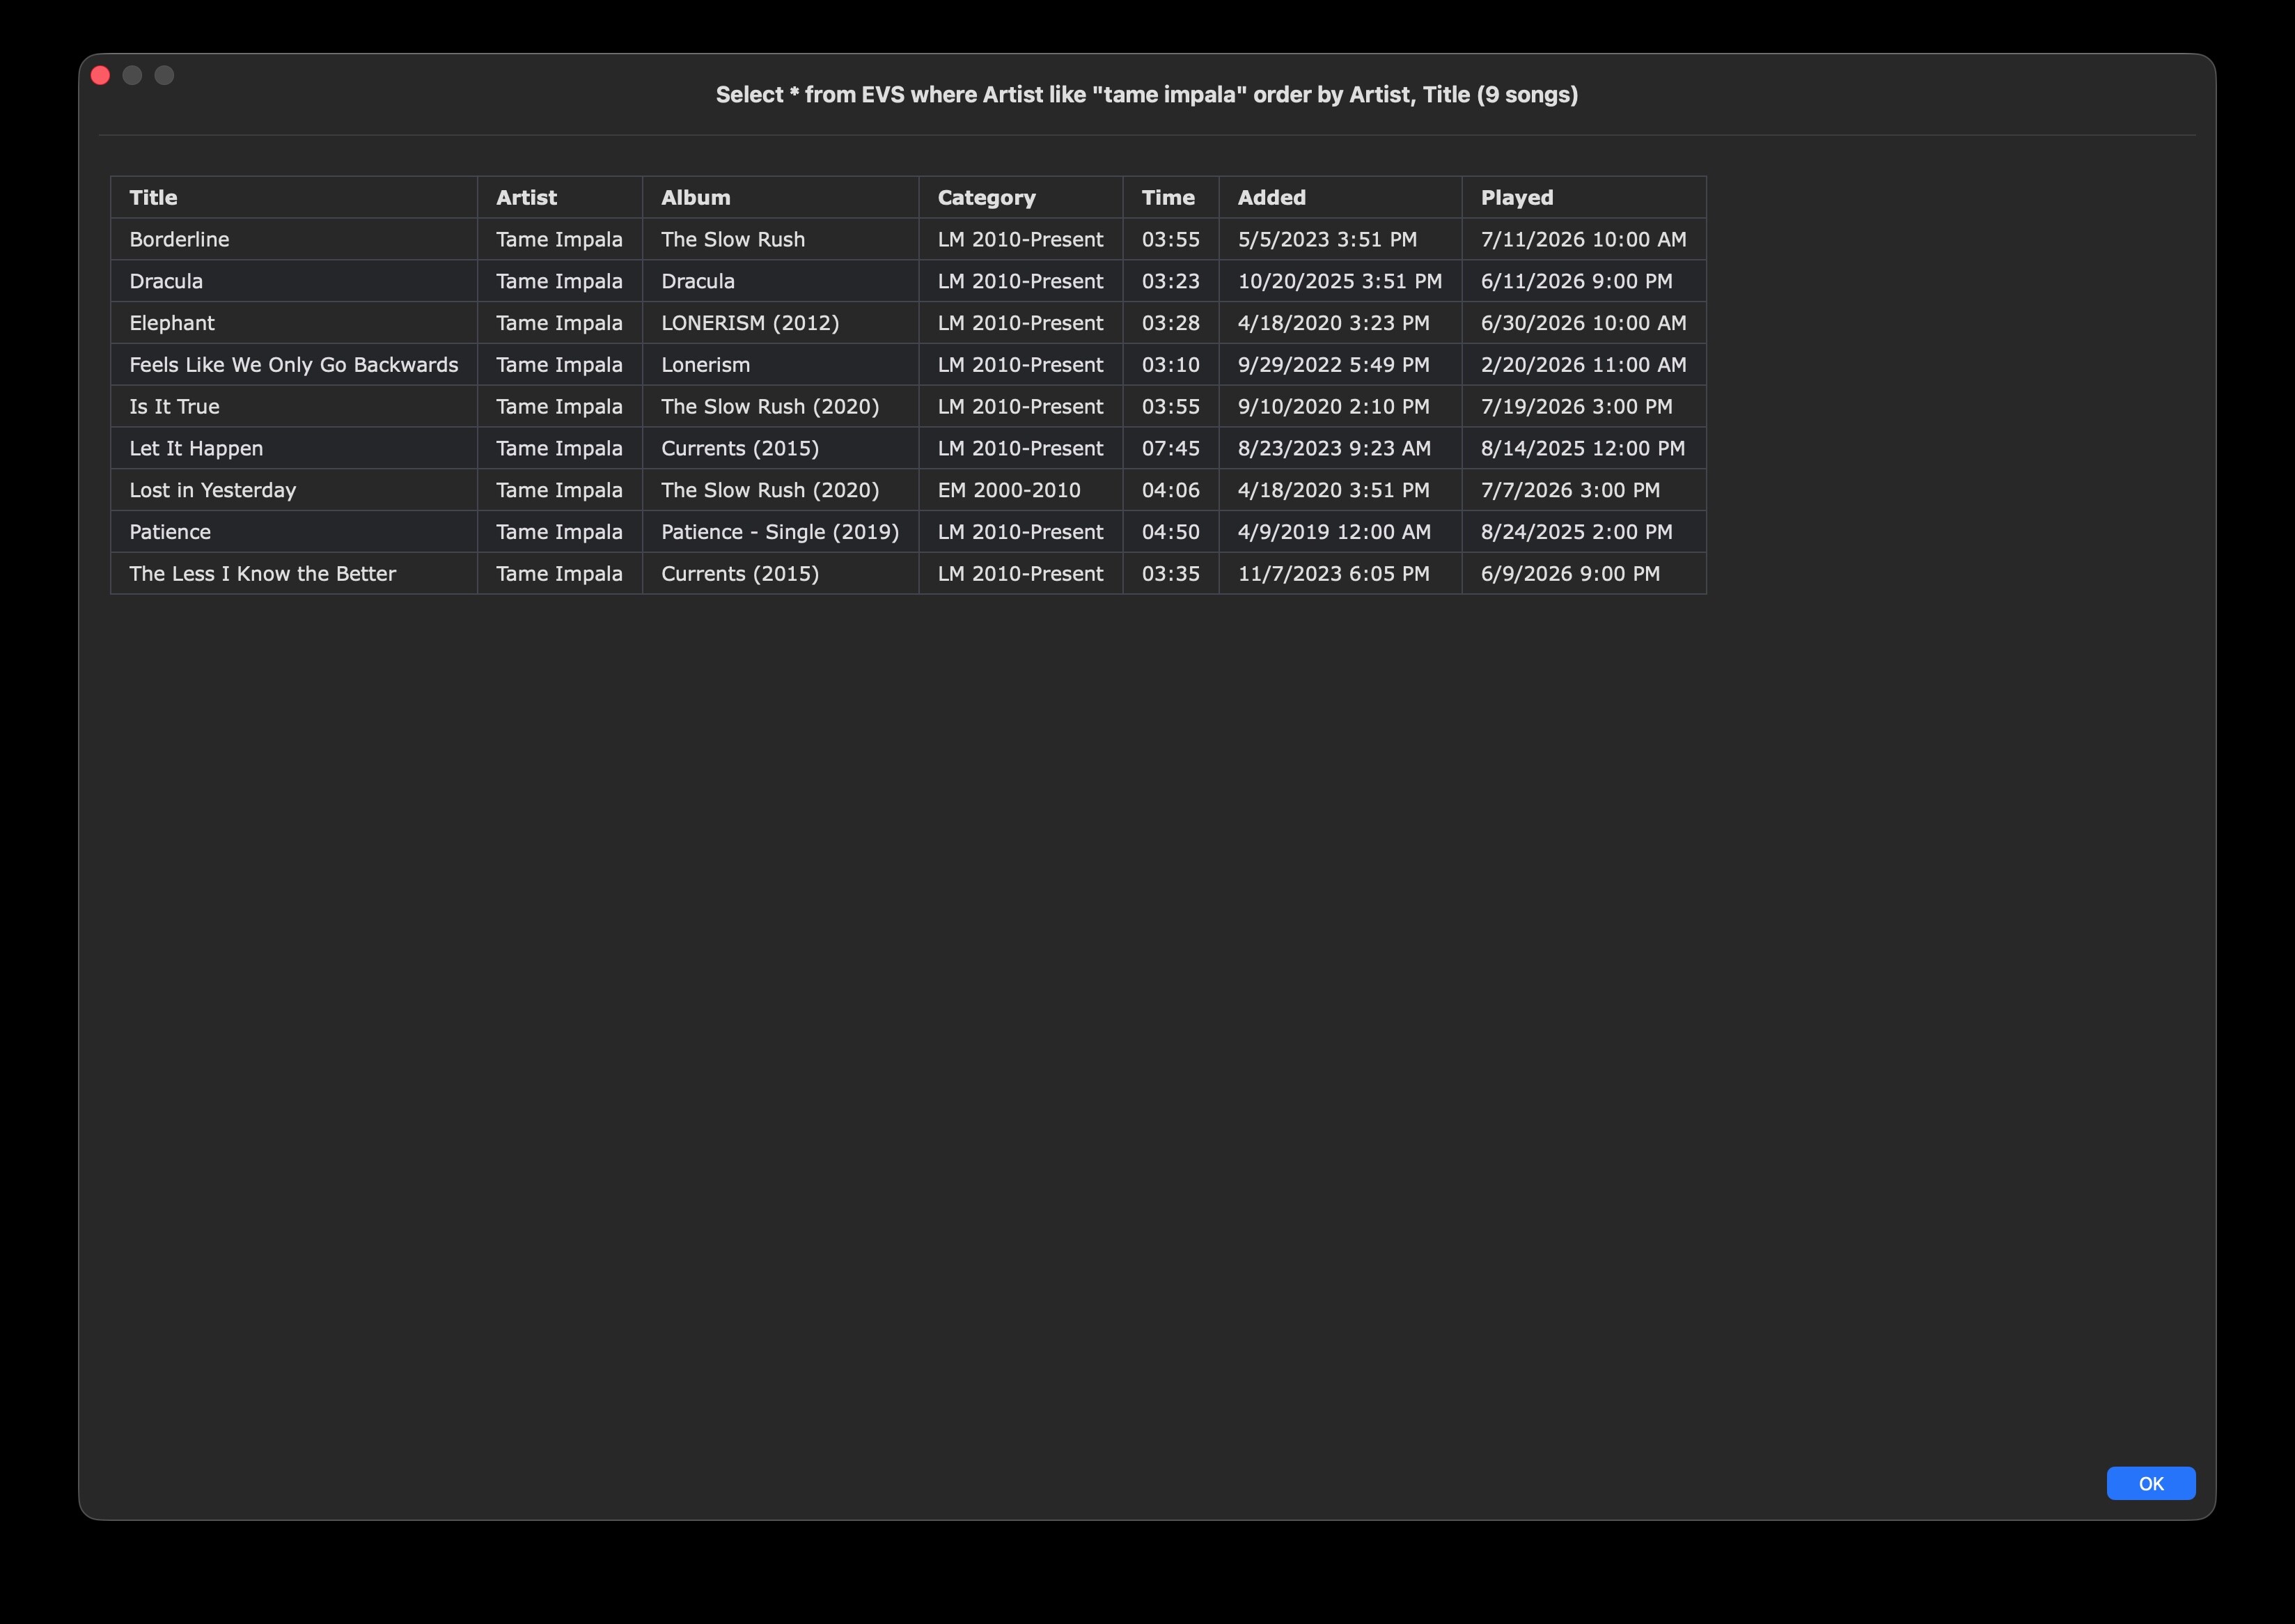This screenshot has width=2295, height=1624.
Task: Click the Patience - Single (2019) album
Action: (x=781, y=532)
